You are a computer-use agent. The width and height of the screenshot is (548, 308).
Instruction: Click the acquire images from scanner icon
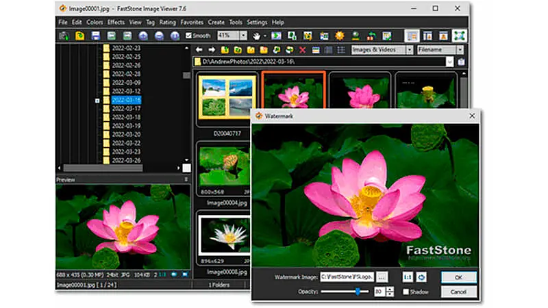(64, 36)
